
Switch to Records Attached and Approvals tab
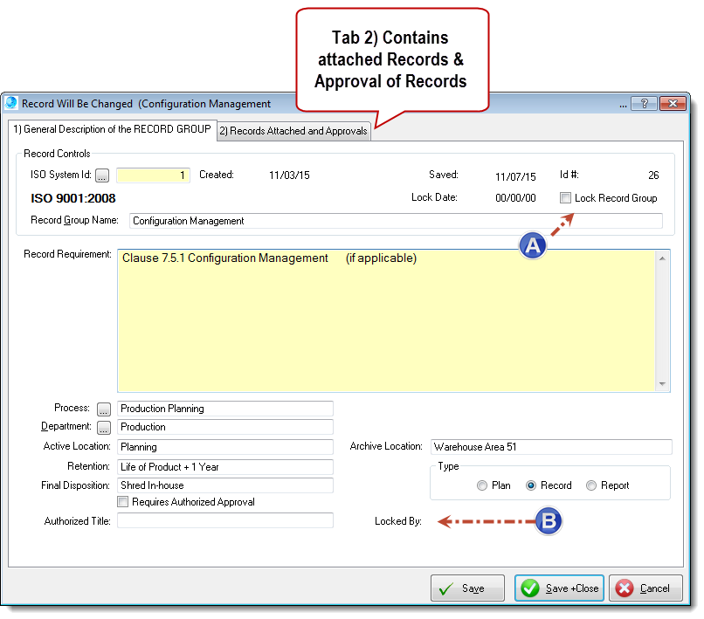[x=293, y=131]
